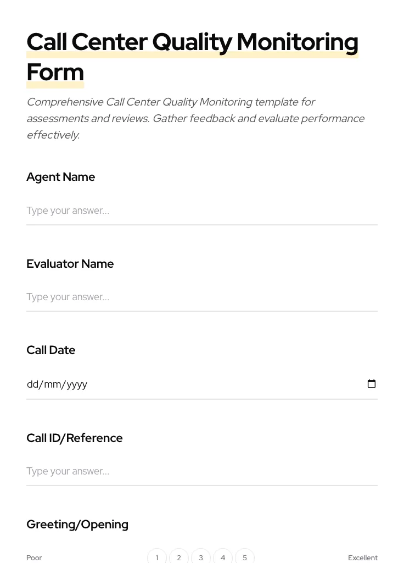Image resolution: width=404 pixels, height=563 pixels.
Task: Select rating 3 for Greeting/Opening
Action: tap(201, 557)
